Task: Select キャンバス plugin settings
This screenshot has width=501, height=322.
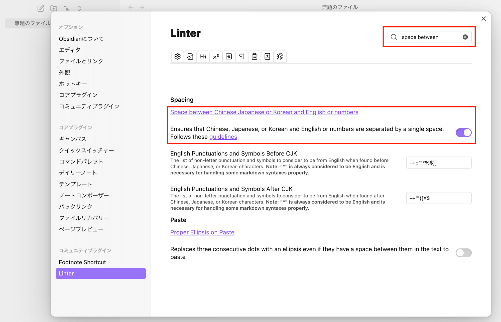Action: pyautogui.click(x=73, y=139)
